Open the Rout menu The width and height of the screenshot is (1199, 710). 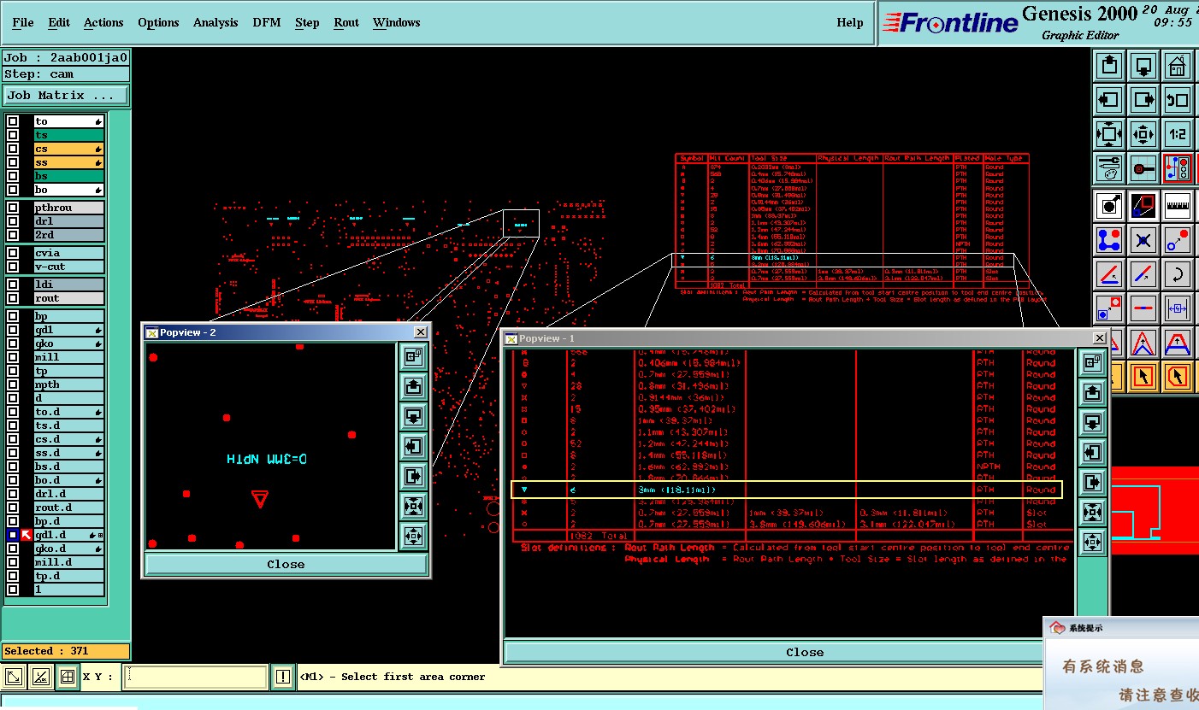pos(346,22)
